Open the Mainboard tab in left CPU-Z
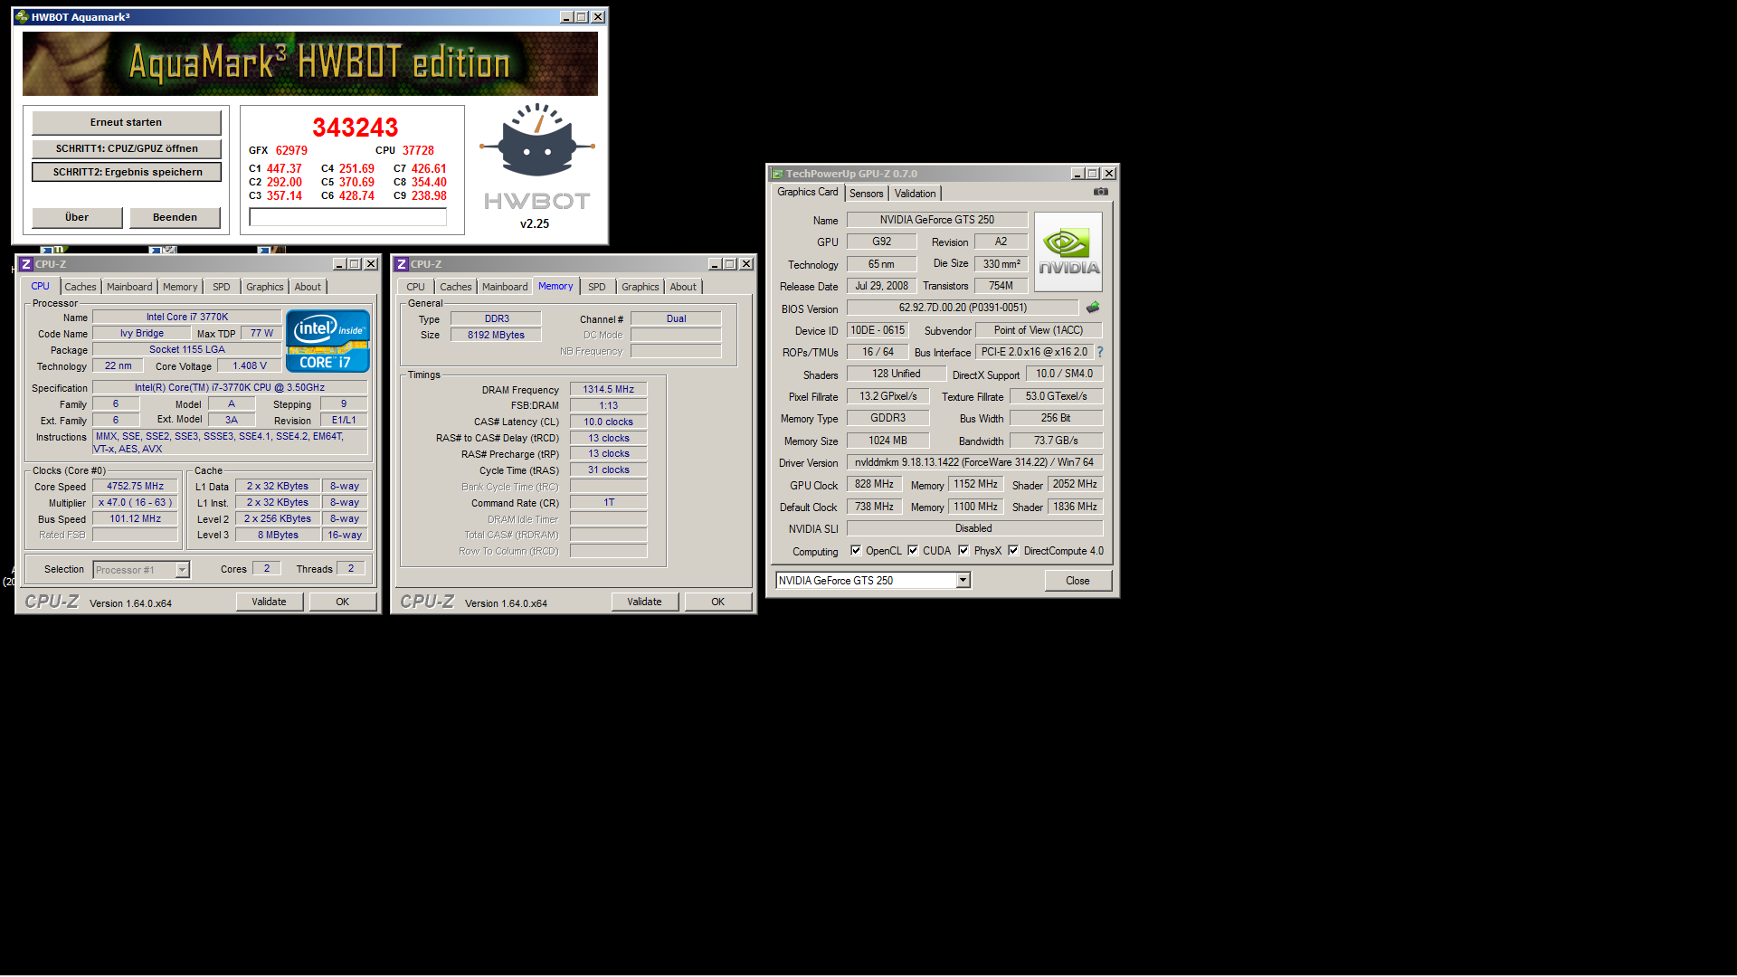1737x977 pixels. tap(129, 287)
